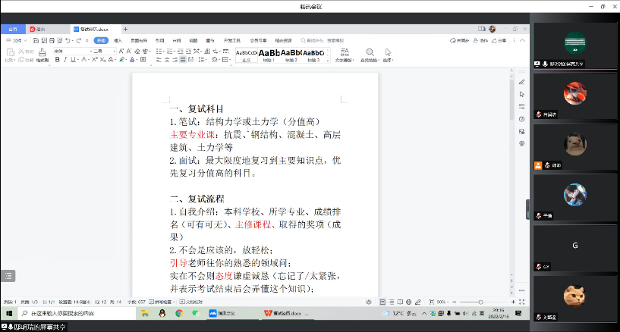Viewport: 620px width, 332px height.
Task: Open the Find and Replace tool
Action: click(369, 55)
